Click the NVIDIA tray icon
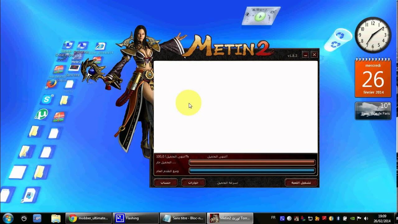398x224 pixels. (352, 218)
